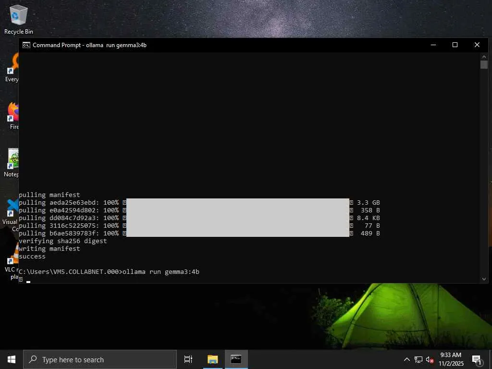492x369 pixels.
Task: Click the 'verifying sha256 digest' line
Action: (x=63, y=241)
